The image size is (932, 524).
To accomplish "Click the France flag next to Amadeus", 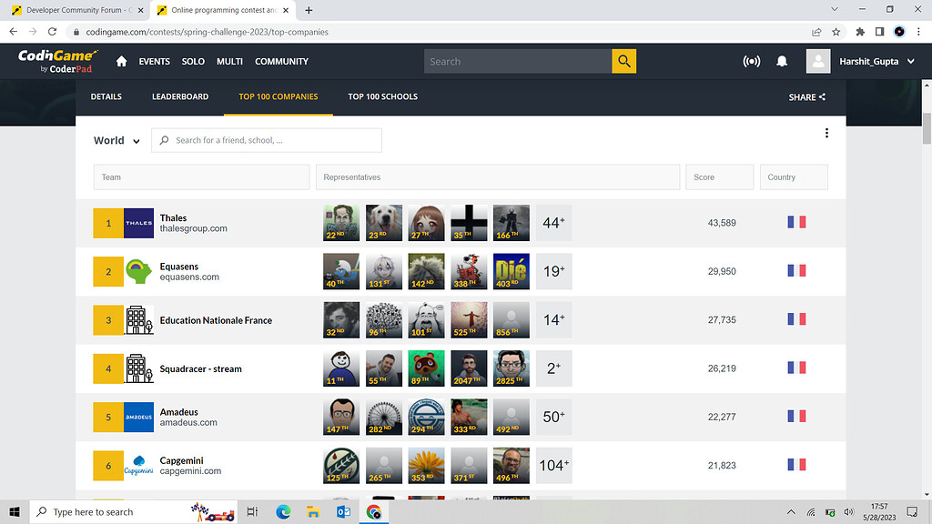I will [796, 416].
